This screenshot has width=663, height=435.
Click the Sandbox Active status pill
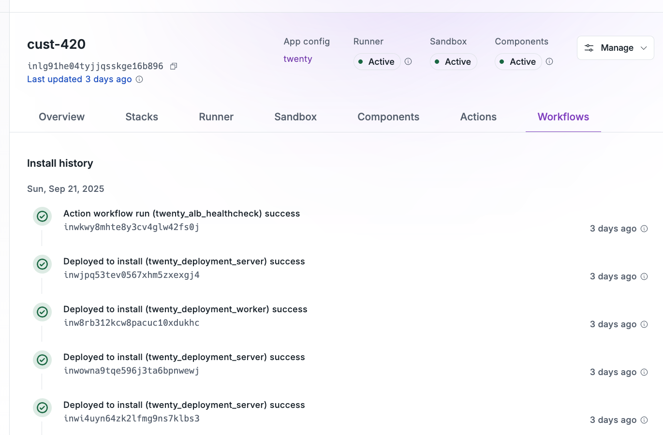pos(453,61)
